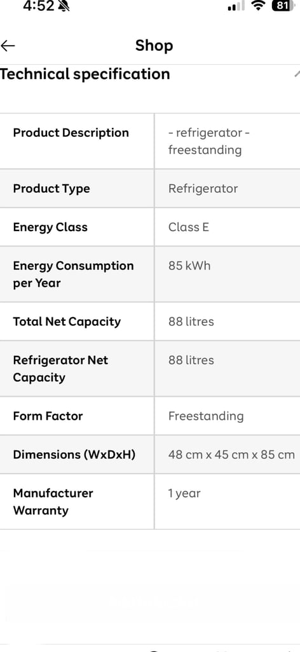Tap the 48 cm x 45 cm x 85 cm dimensions
Image resolution: width=300 pixels, height=652 pixels.
(x=231, y=455)
